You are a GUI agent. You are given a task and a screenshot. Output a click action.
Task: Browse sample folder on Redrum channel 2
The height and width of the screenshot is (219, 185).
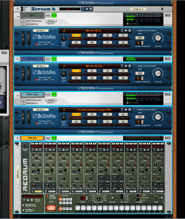50,150
